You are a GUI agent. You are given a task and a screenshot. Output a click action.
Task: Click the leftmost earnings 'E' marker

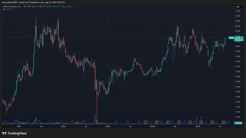coord(145,122)
